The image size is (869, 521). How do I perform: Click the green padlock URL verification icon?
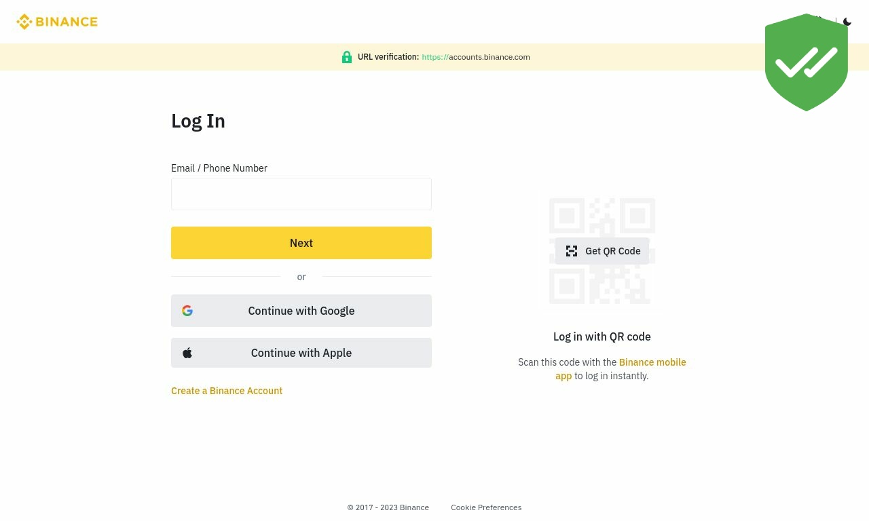pos(347,57)
